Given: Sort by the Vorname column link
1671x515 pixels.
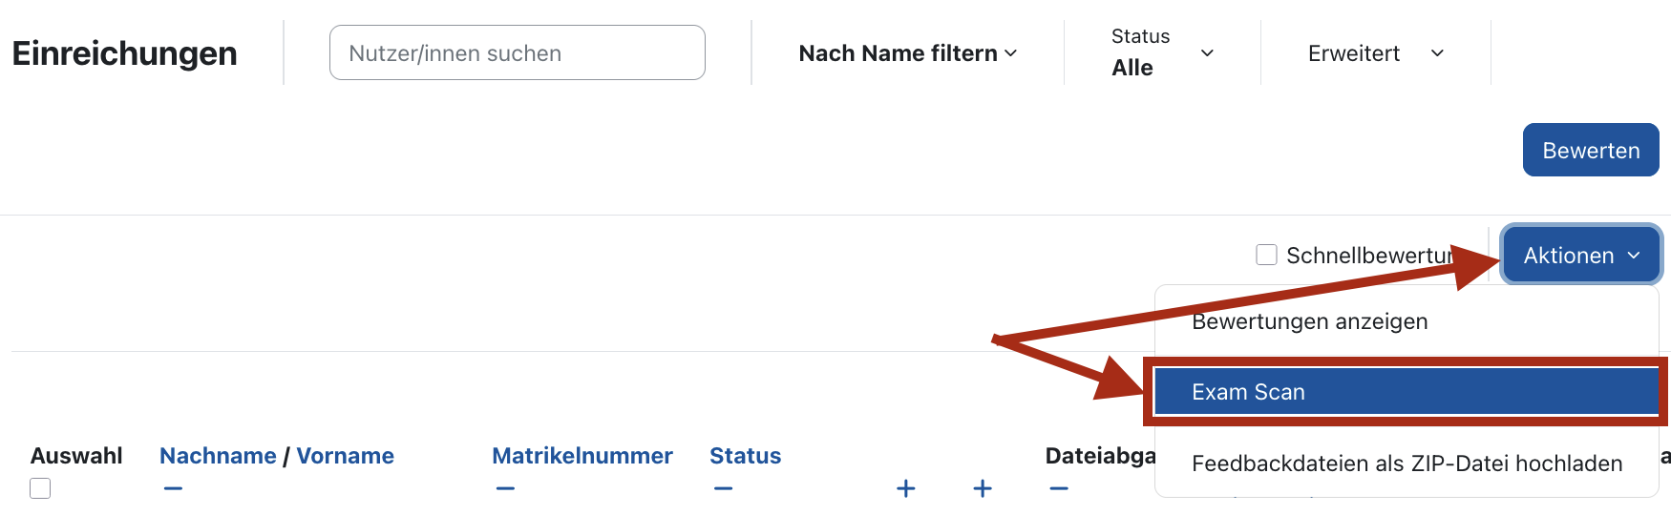Looking at the screenshot, I should coord(345,456).
